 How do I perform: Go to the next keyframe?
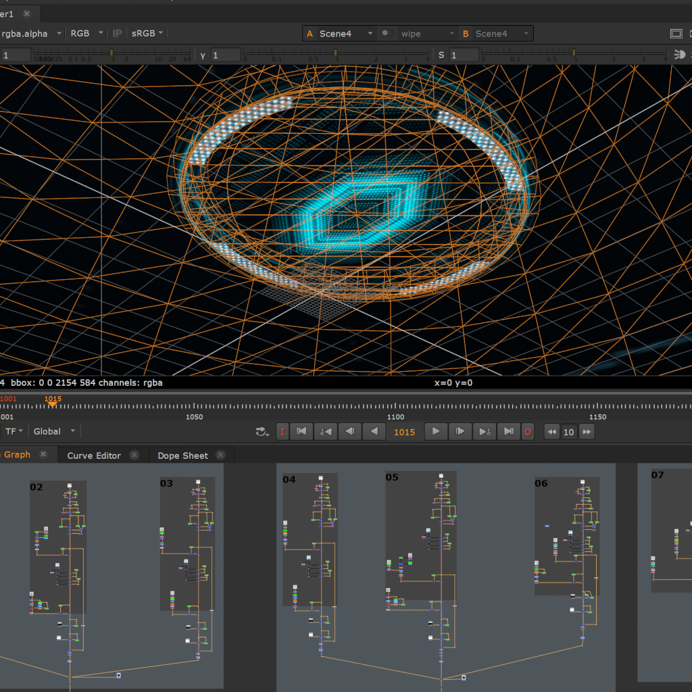click(484, 432)
